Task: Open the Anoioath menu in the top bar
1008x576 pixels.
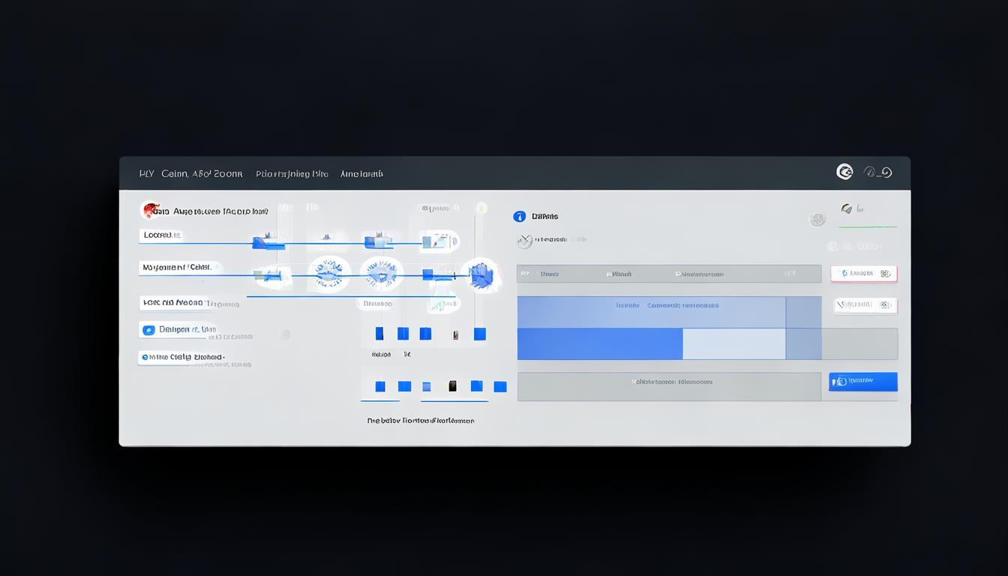Action: [x=361, y=174]
